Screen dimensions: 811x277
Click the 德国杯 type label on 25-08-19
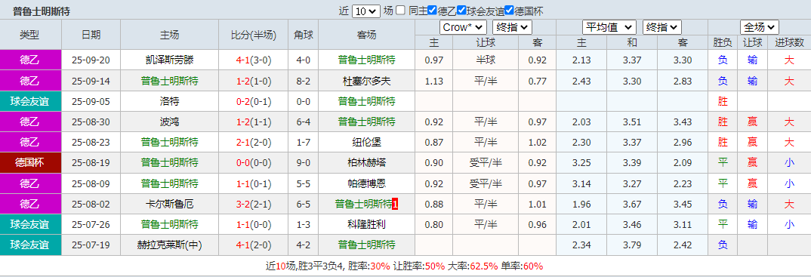30,163
